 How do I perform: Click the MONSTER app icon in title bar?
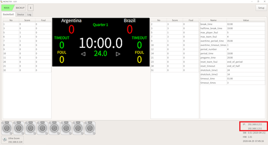2,2
